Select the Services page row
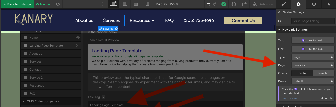Viewport: 336px width, 107px height. point(50,62)
